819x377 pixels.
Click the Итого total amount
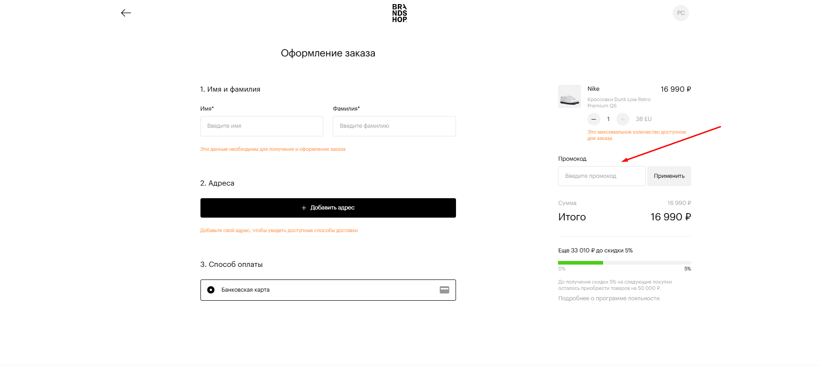pos(670,217)
